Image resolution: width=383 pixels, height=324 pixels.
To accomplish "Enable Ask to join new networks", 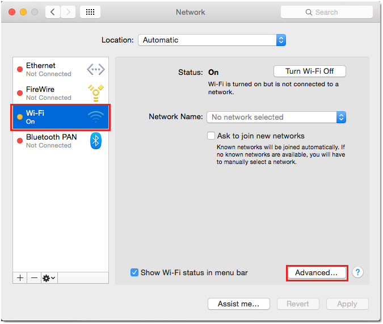I will pyautogui.click(x=212, y=136).
